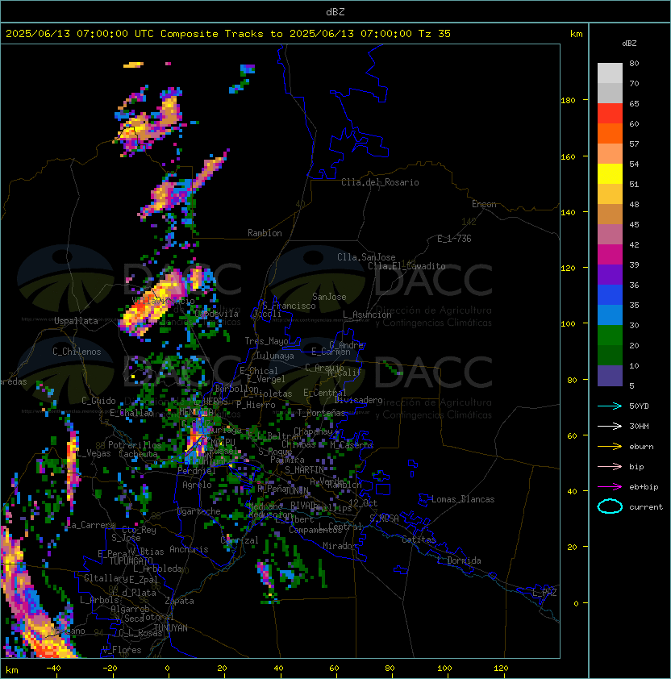Image resolution: width=671 pixels, height=679 pixels.
Task: Click the magenta eb+bip arrow legend icon
Action: pyautogui.click(x=610, y=487)
